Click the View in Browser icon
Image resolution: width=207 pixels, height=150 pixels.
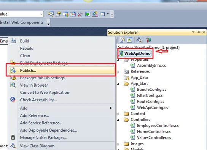pos(13,85)
